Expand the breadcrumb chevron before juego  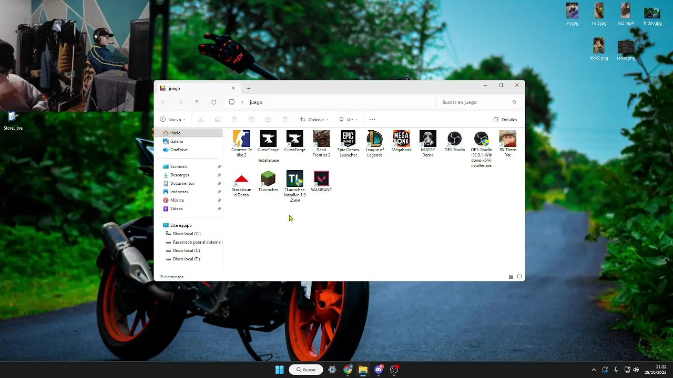click(x=242, y=102)
